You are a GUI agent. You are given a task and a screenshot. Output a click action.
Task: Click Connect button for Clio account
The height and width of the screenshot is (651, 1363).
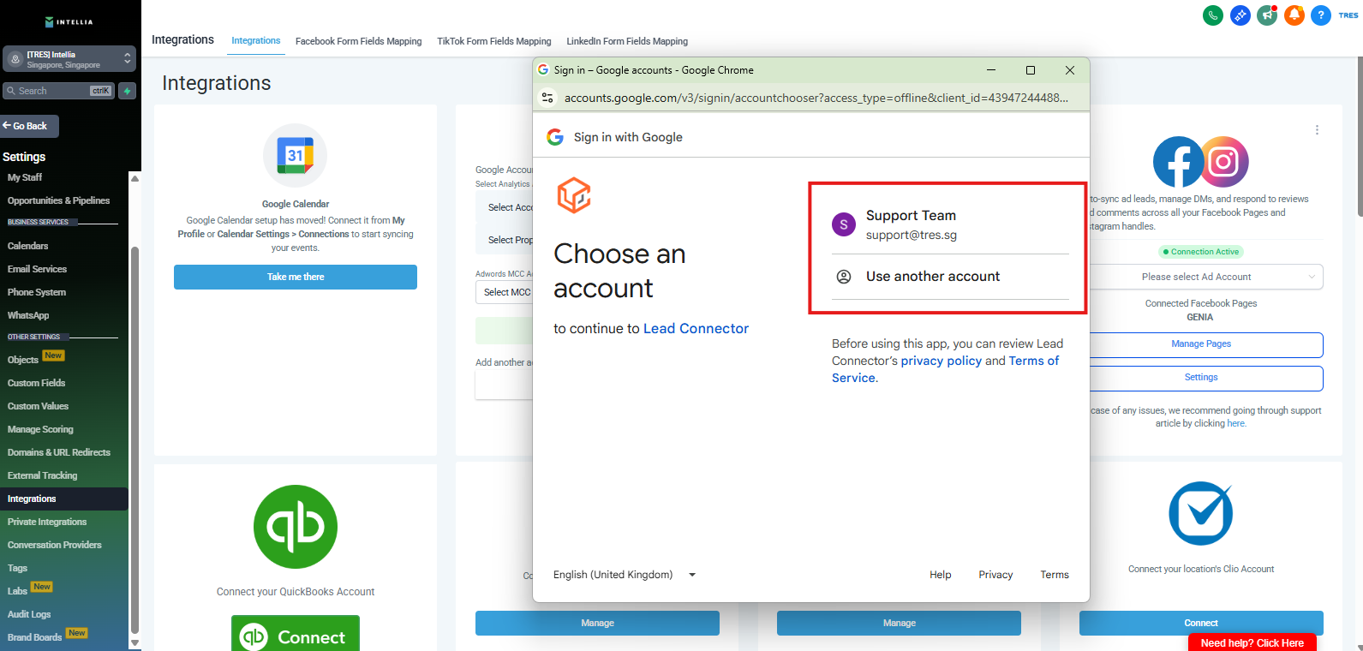(1201, 623)
